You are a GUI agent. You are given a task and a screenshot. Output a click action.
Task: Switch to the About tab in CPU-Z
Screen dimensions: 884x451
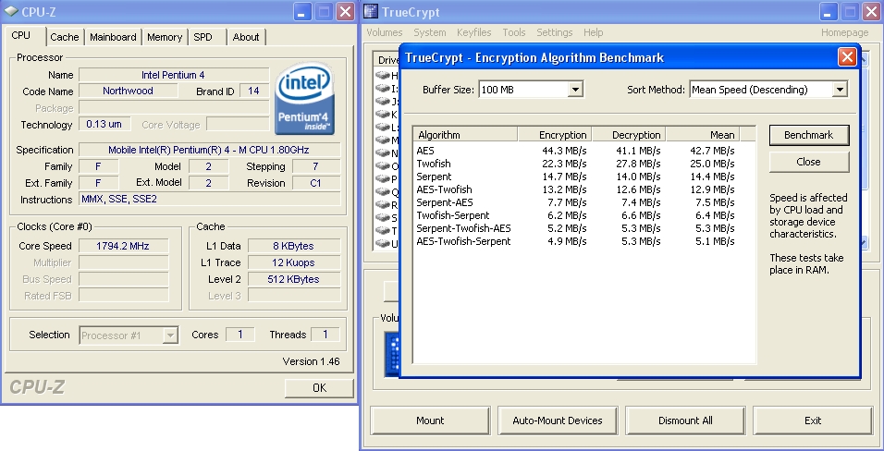pos(246,37)
